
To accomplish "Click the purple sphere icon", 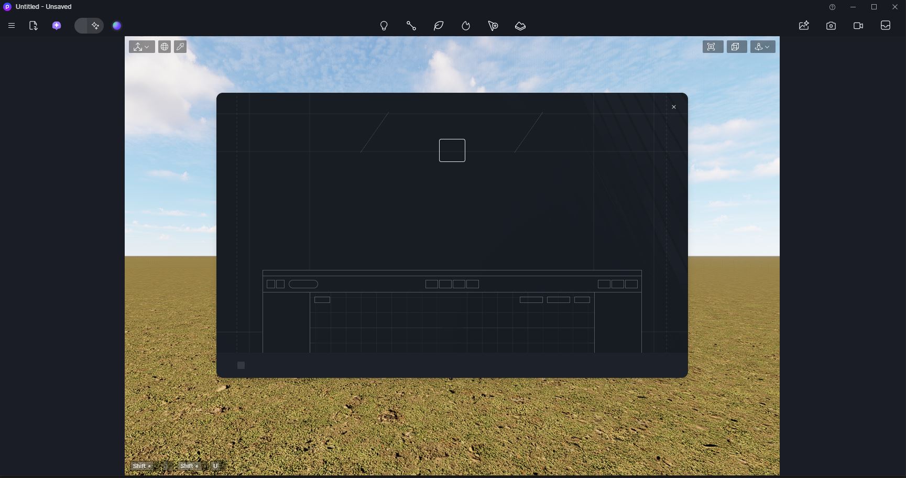I will [x=117, y=26].
